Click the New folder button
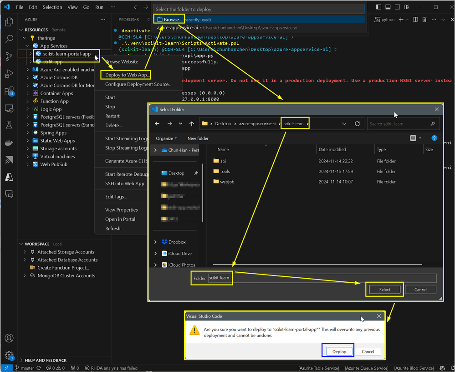Screen dimensions: 455x372 198,138
